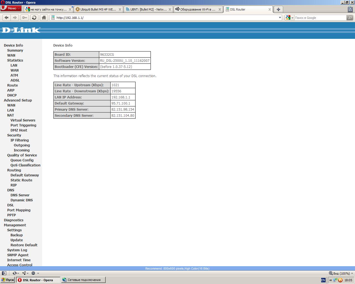Run the search with the magnifier button
This screenshot has width=355, height=284.
[x=350, y=17]
